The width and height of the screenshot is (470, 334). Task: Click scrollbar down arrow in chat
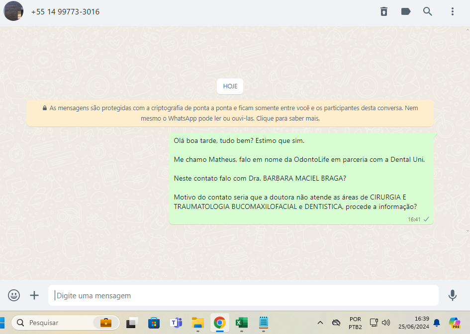(468, 231)
